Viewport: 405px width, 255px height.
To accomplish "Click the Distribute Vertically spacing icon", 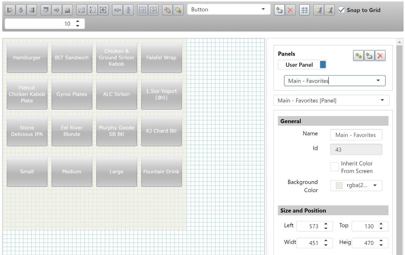I will point(128,10).
